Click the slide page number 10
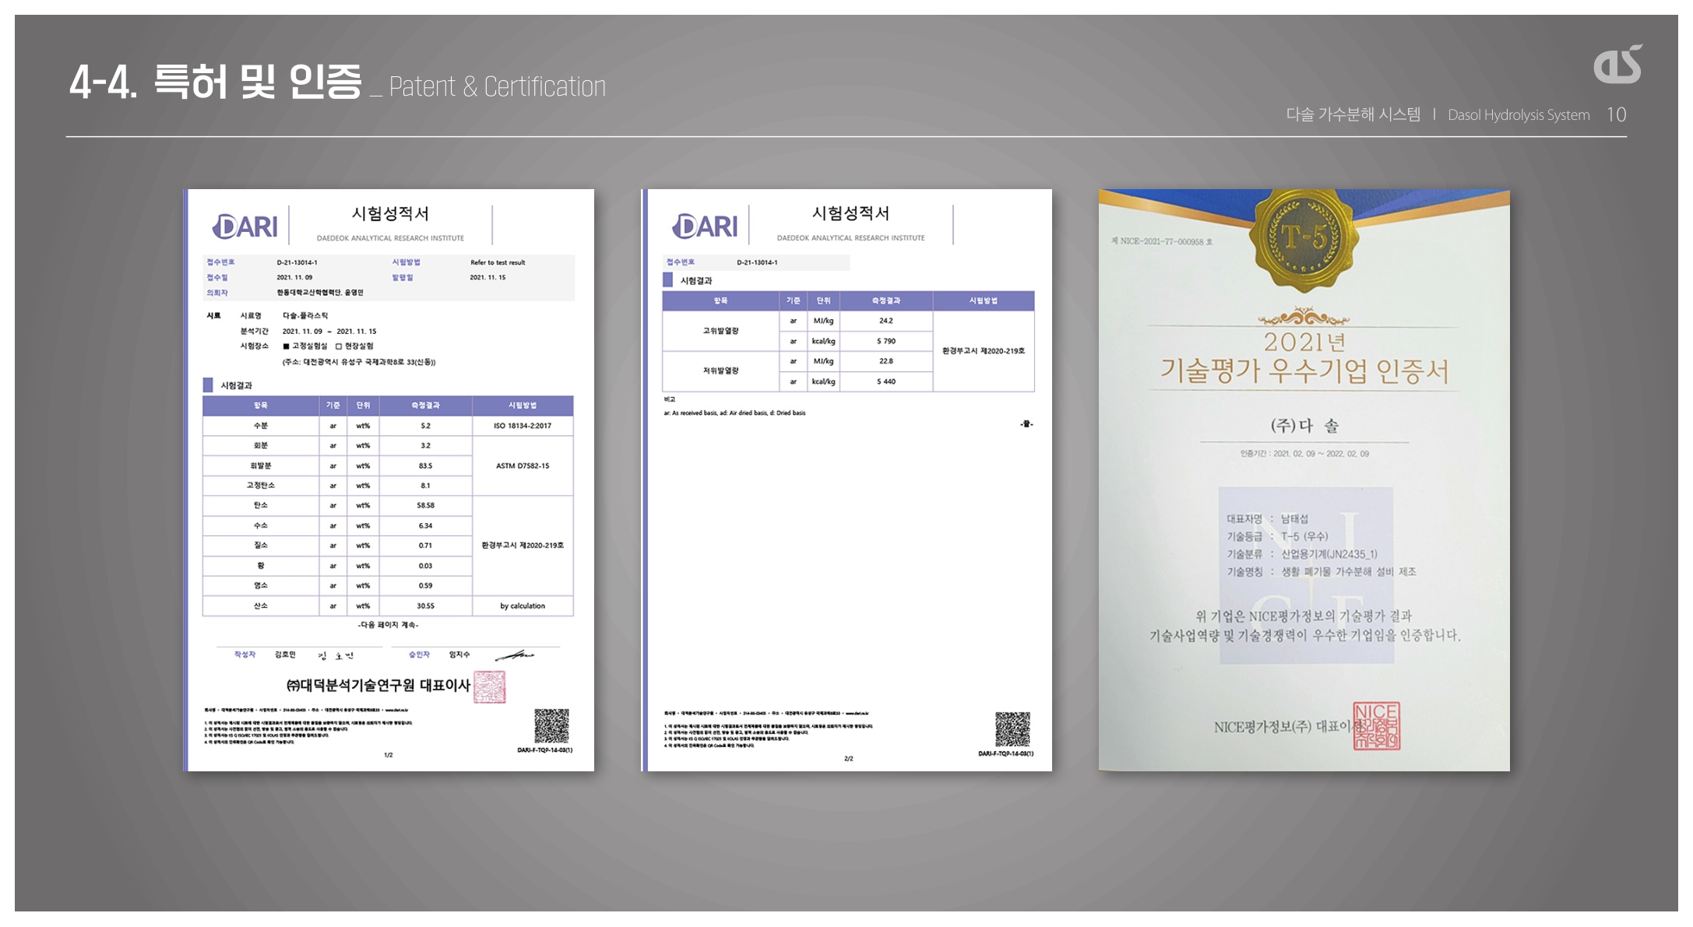Image resolution: width=1693 pixels, height=927 pixels. [1616, 115]
